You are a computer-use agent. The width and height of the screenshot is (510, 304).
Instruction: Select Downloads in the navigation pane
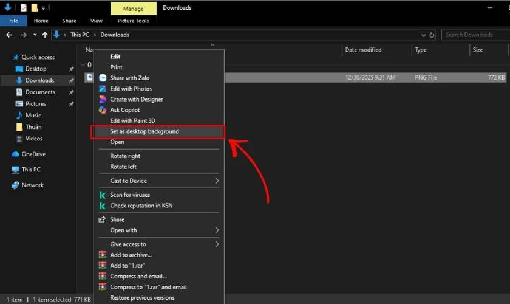coord(39,80)
